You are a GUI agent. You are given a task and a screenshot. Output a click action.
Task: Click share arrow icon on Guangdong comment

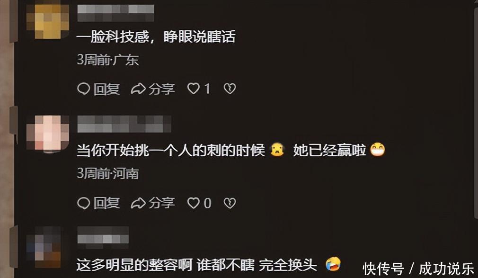138,89
